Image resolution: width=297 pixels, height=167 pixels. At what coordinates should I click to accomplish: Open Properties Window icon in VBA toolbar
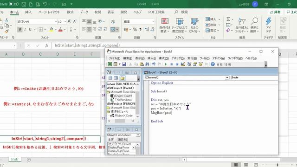(x=195, y=64)
